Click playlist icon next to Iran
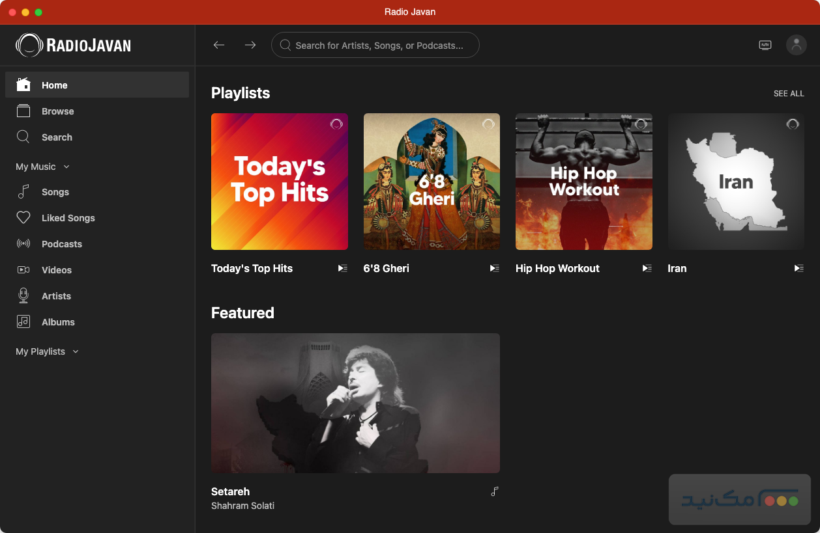The image size is (820, 533). click(x=799, y=268)
